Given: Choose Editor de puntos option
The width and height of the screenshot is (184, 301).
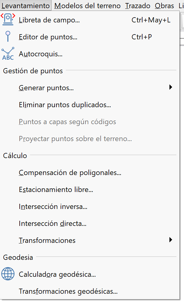Looking at the screenshot, I should click(48, 37).
